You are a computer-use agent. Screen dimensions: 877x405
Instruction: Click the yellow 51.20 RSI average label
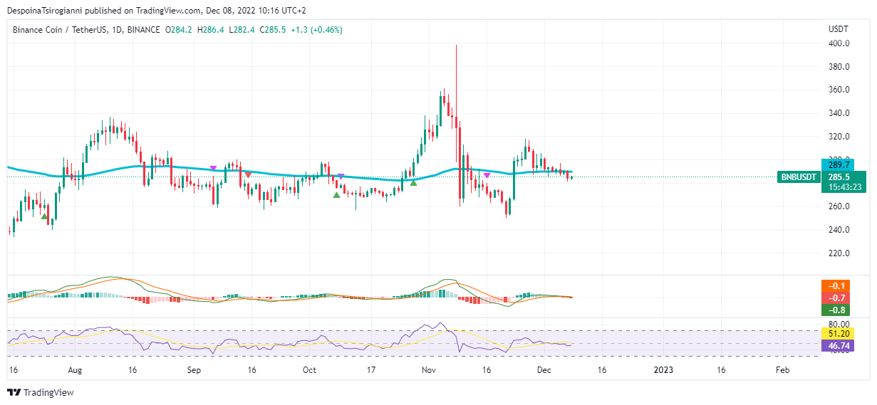pyautogui.click(x=837, y=333)
